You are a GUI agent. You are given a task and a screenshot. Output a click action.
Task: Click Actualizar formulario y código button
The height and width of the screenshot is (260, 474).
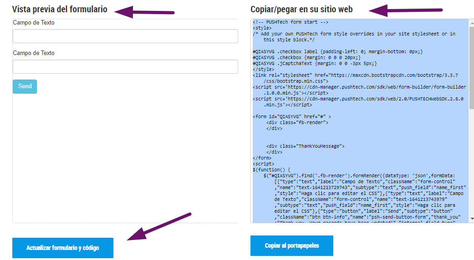(63, 248)
